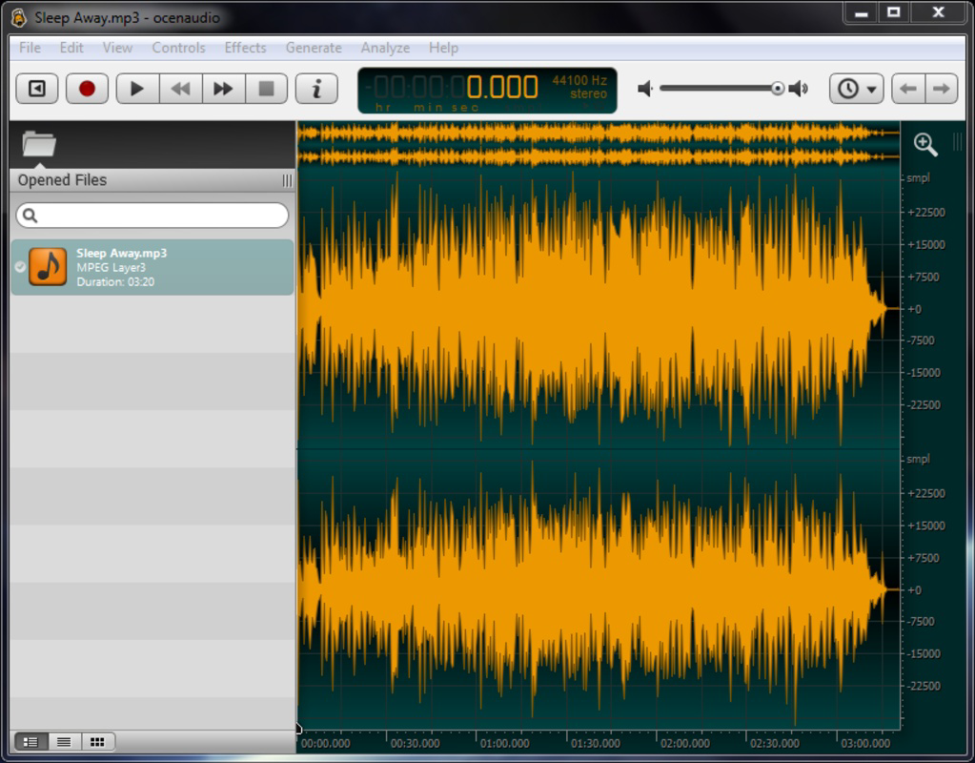Click the Go to Beginning transport icon
Screen dimensions: 975x763
point(35,88)
